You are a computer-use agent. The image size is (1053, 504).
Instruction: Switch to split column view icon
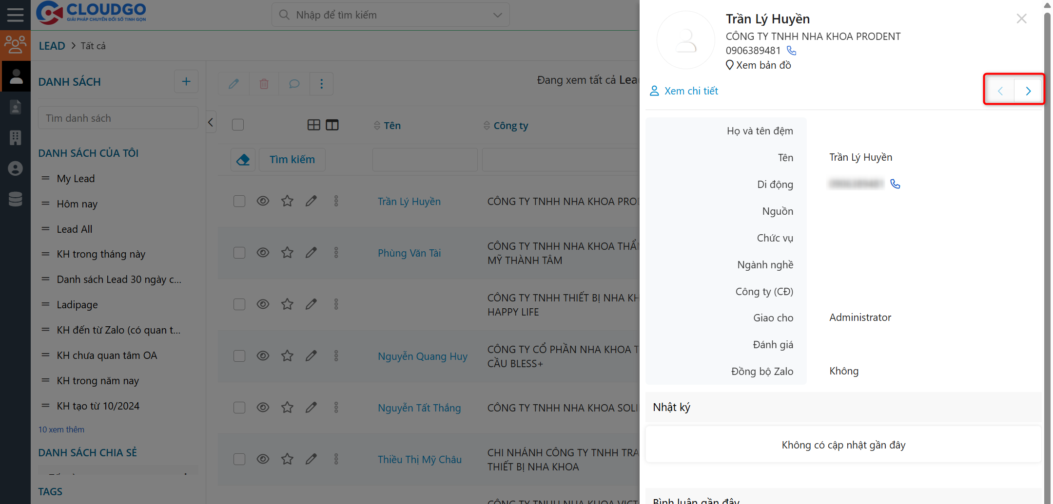(x=332, y=125)
